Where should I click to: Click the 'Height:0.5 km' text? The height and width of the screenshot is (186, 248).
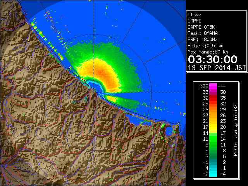pos(205,46)
